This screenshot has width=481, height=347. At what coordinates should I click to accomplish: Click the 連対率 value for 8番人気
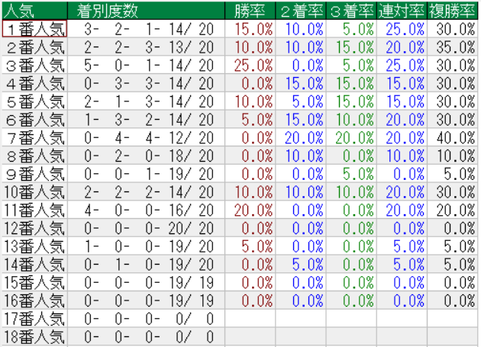pyautogui.click(x=405, y=156)
